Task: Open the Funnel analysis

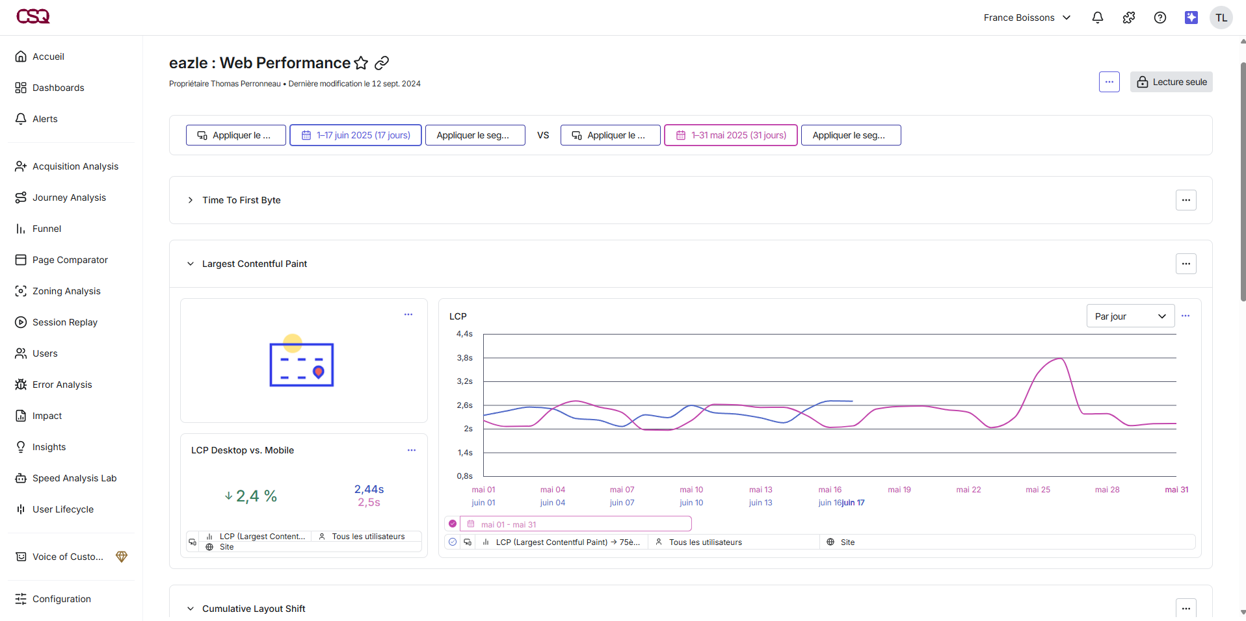Action: pos(47,229)
